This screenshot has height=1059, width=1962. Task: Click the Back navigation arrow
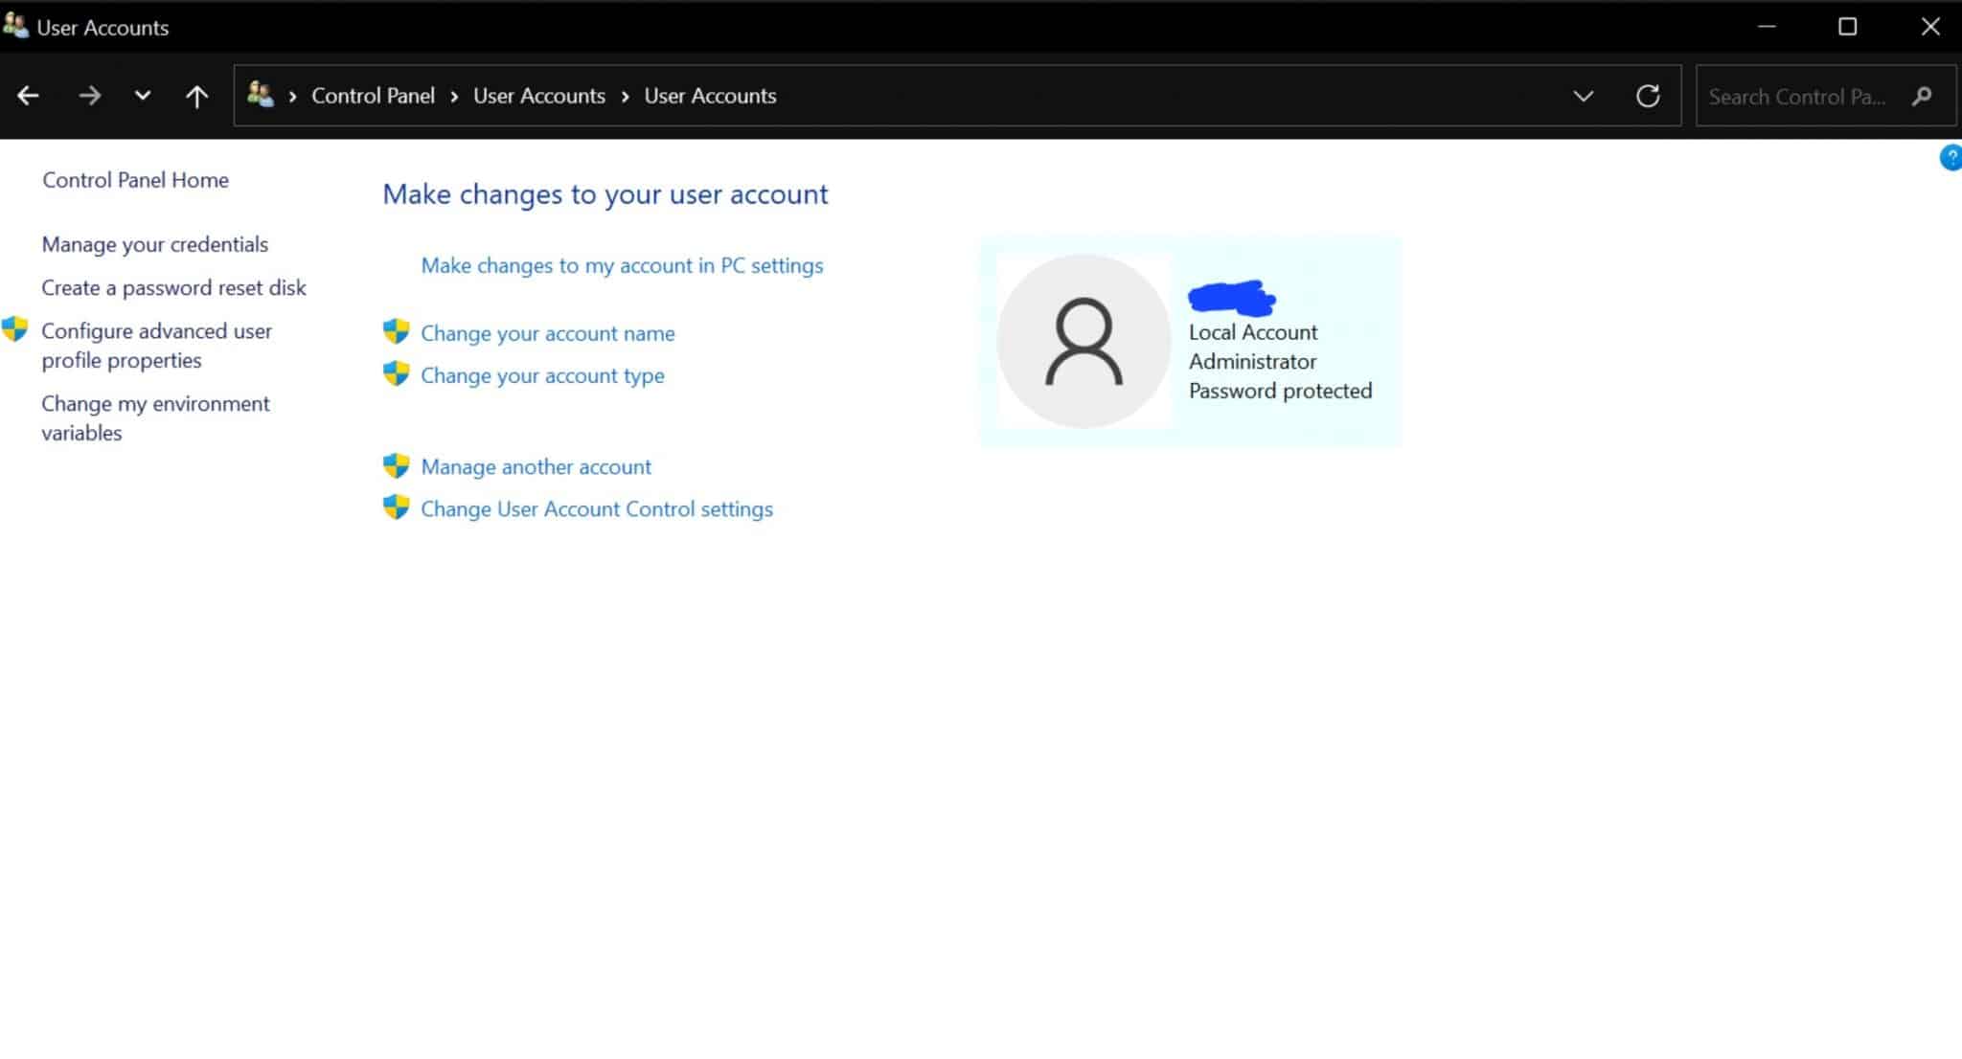click(x=28, y=96)
